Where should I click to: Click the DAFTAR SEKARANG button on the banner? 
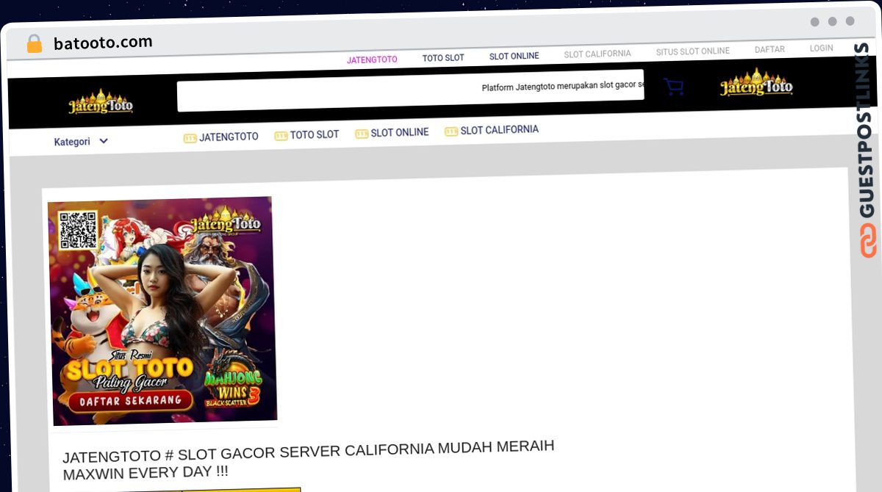tap(130, 401)
